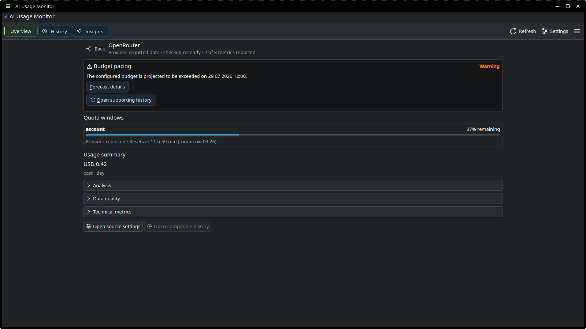
Task: Switch to the Insights tab
Action: coord(90,31)
